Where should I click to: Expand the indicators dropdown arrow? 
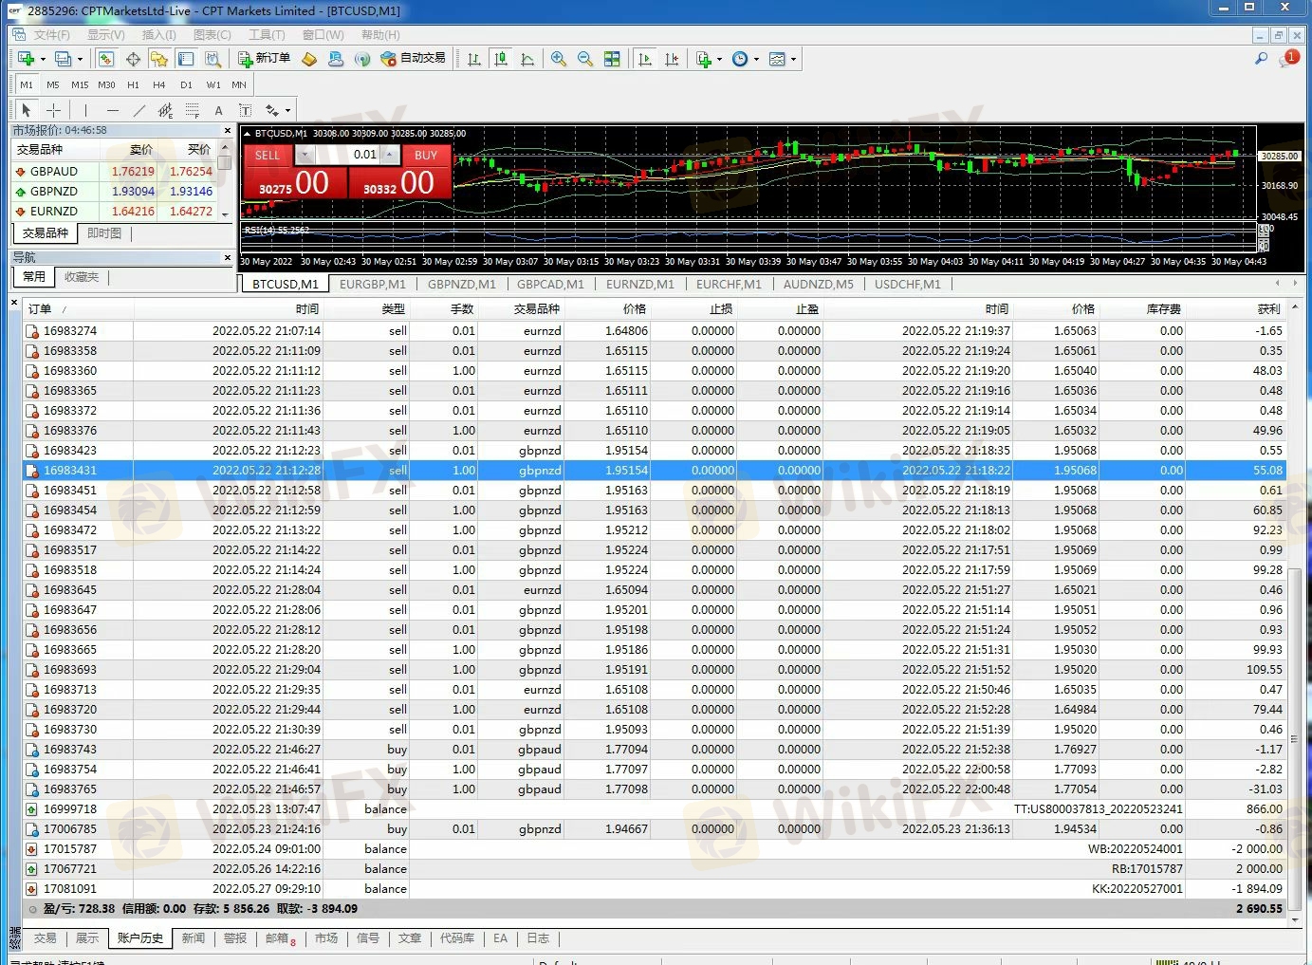[719, 59]
